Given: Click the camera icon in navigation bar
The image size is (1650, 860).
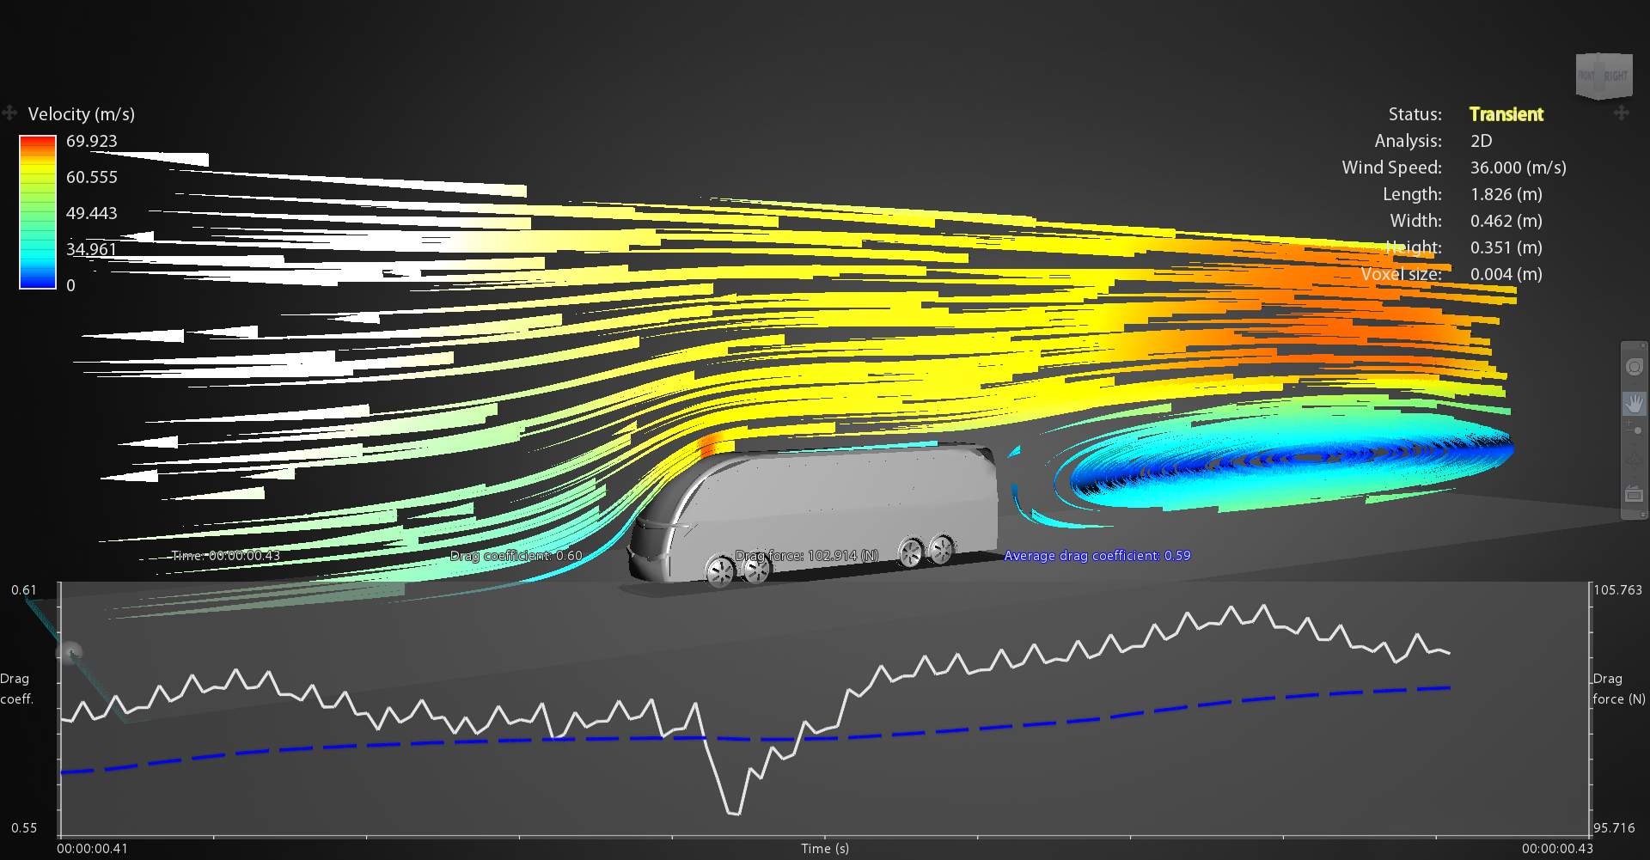Looking at the screenshot, I should 1634,494.
